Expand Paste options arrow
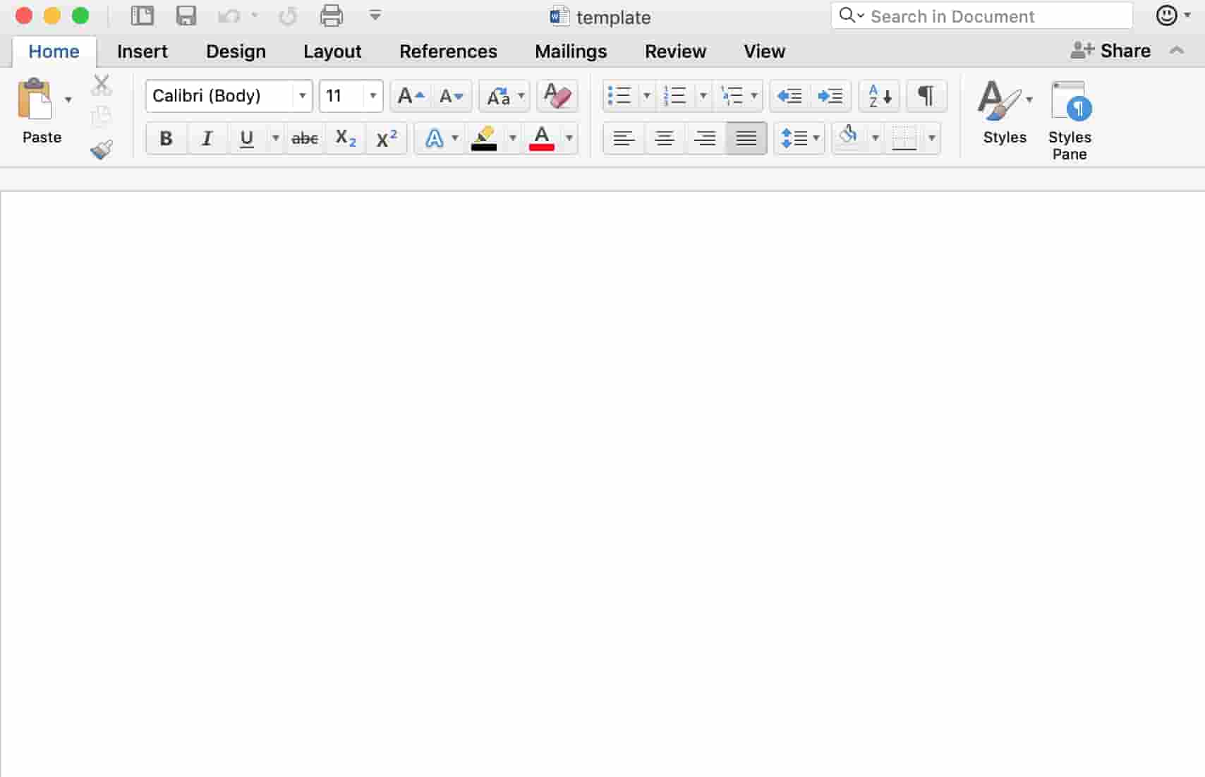 [68, 99]
